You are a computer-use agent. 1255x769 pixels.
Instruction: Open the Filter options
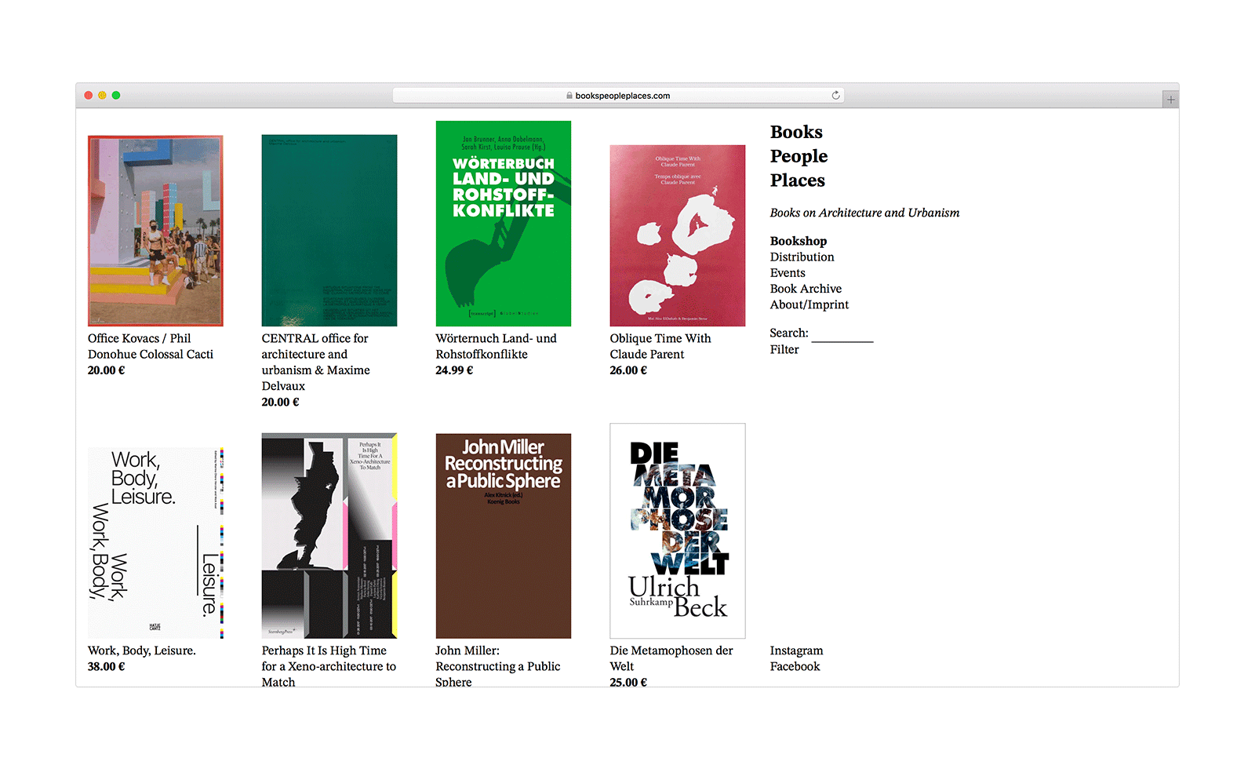tap(784, 349)
